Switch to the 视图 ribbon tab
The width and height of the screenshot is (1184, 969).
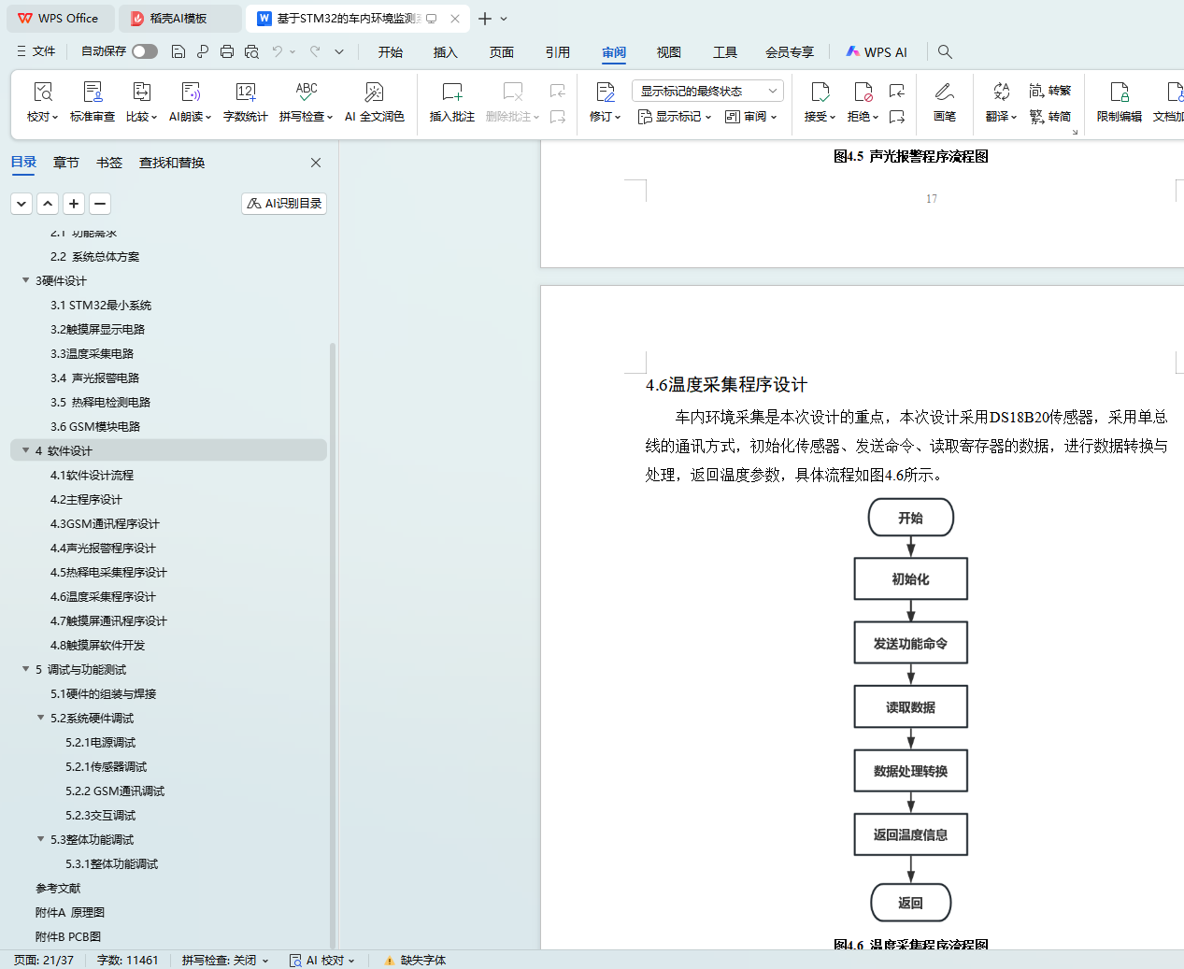pos(668,52)
